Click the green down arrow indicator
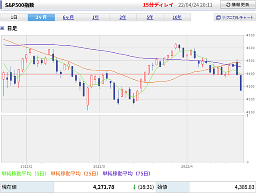 tap(135, 187)
